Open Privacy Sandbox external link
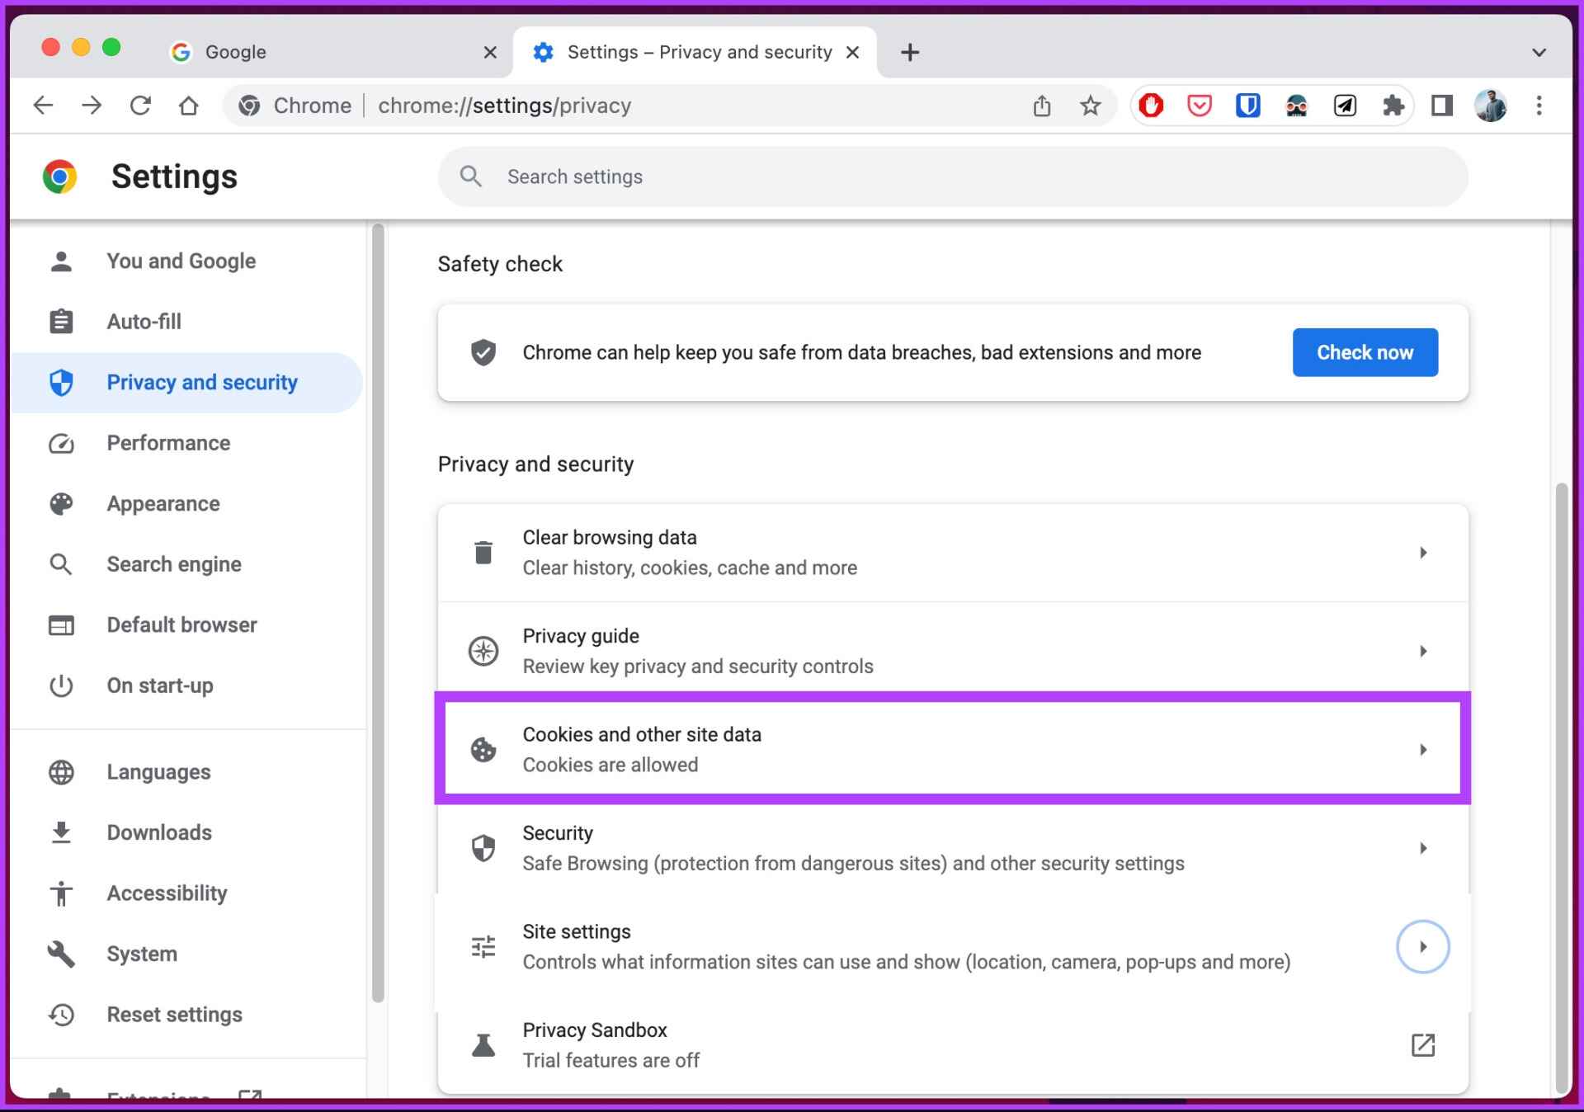This screenshot has width=1584, height=1112. [1422, 1044]
